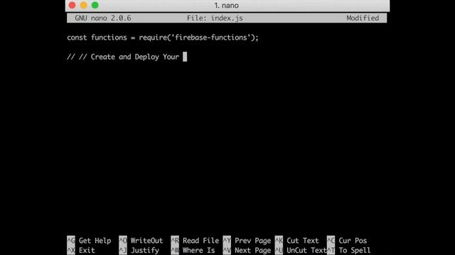Click the red close window button
Screen dimensions: 455x255
pyautogui.click(x=73, y=5)
